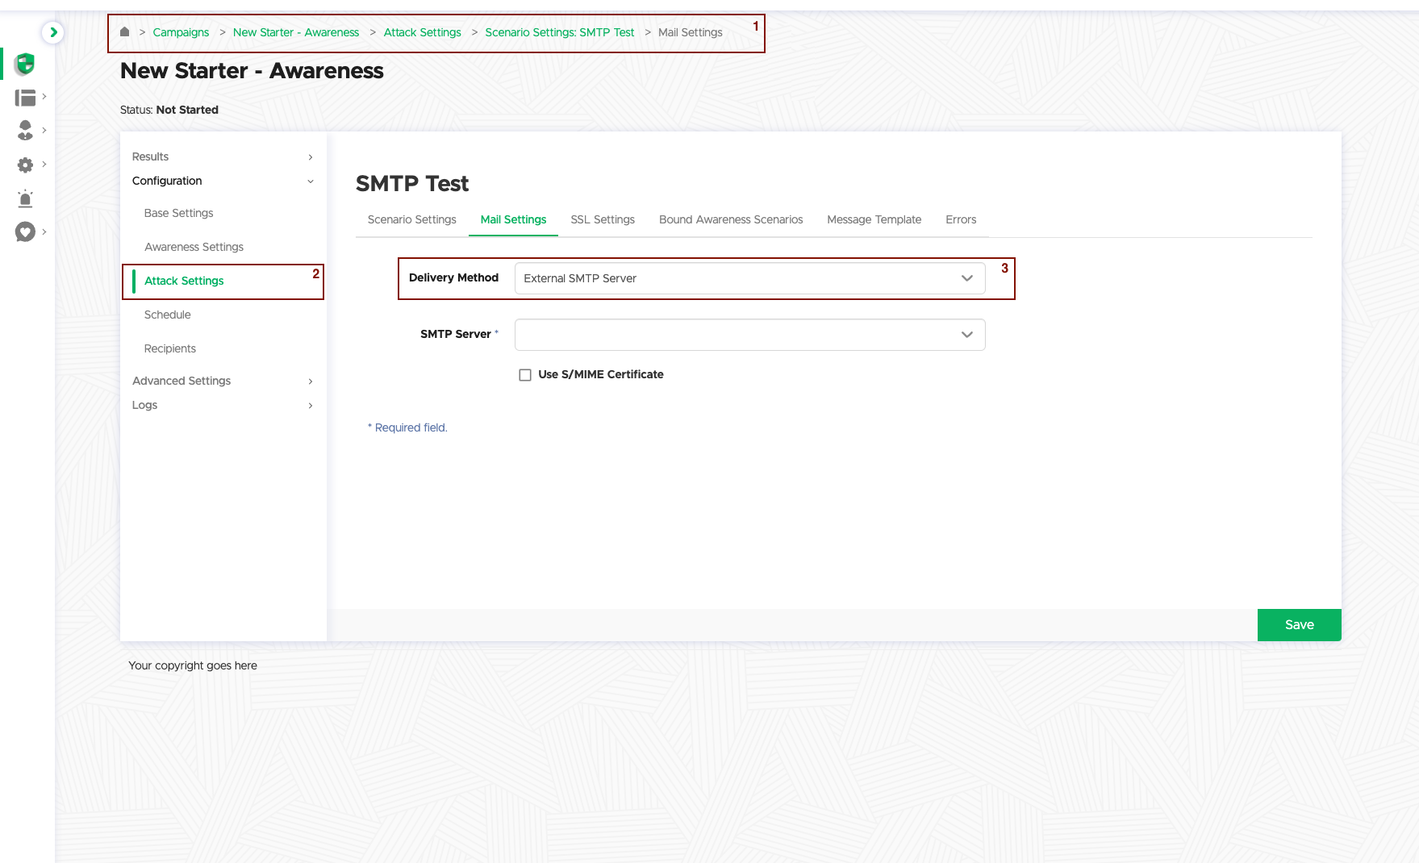The height and width of the screenshot is (863, 1419).
Task: Open the alarm siren sidebar icon
Action: (25, 198)
